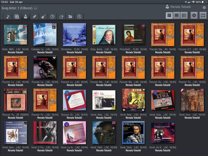The width and height of the screenshot is (208, 156).
Task: Select the Verdi Giovanna d'Arco album
Action: coord(15,133)
